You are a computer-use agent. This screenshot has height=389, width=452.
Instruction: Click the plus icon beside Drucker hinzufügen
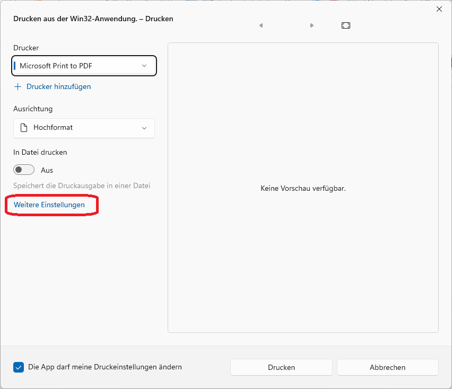coord(18,86)
